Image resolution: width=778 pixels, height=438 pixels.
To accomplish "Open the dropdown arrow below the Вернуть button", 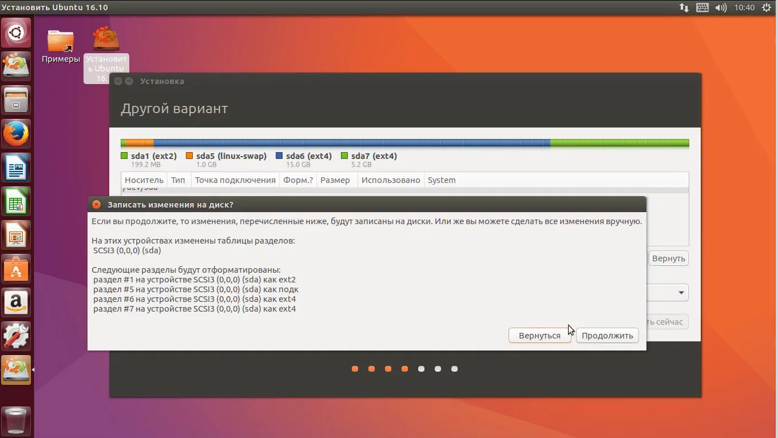I will [681, 293].
